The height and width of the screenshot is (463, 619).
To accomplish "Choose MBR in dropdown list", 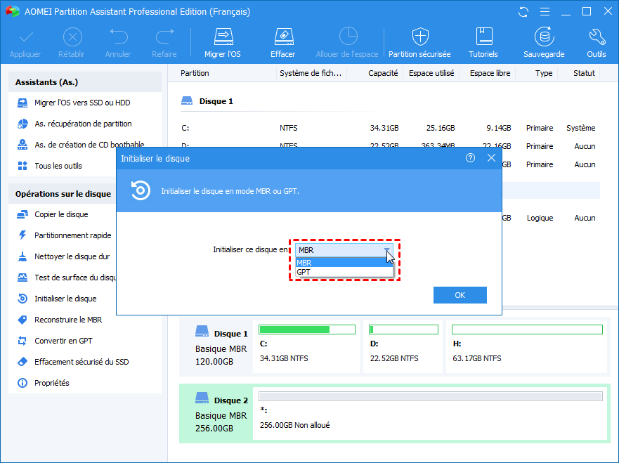I will tap(344, 263).
